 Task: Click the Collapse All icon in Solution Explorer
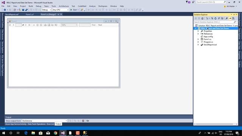click(219, 19)
